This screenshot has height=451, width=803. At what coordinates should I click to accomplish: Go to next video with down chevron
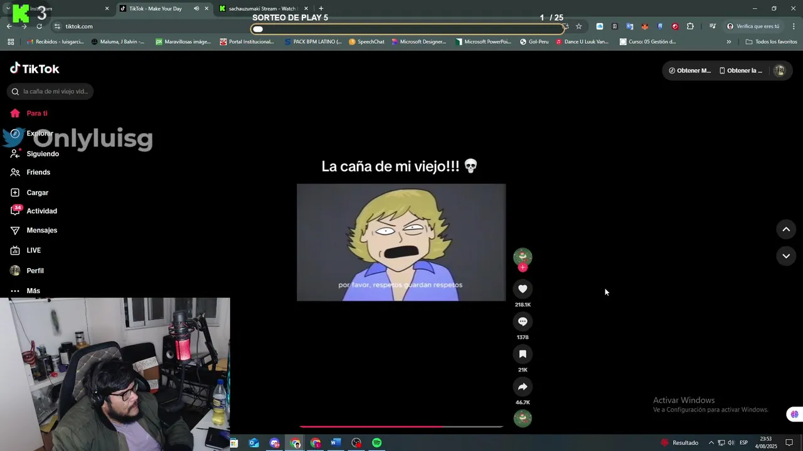pos(786,256)
